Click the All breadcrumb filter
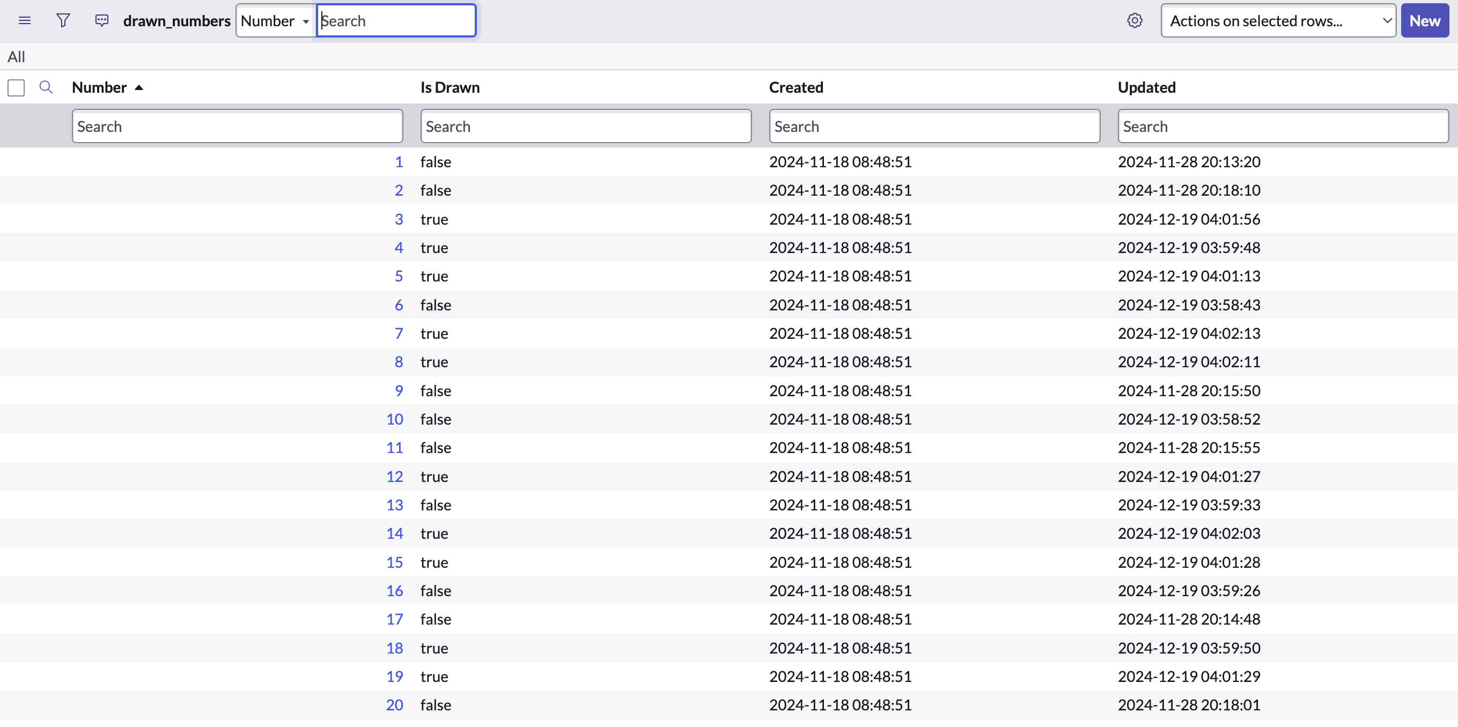The height and width of the screenshot is (727, 1458). click(x=16, y=57)
